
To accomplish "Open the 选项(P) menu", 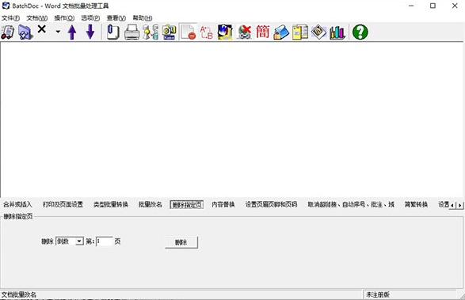I will tap(90, 18).
